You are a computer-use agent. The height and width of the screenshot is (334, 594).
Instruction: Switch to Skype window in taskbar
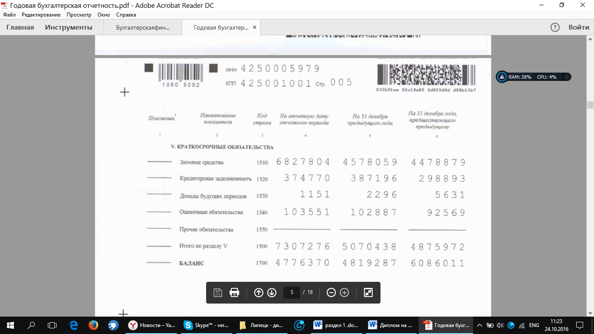pyautogui.click(x=207, y=325)
